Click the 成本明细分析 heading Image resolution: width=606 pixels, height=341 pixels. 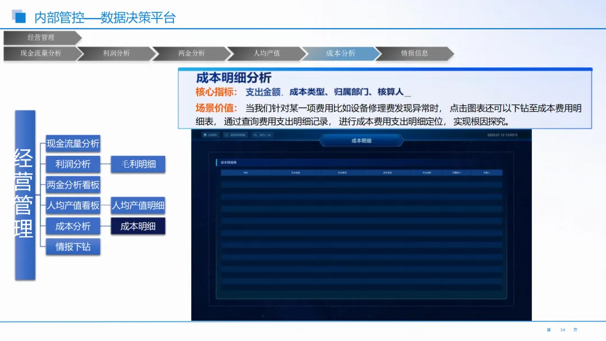tap(233, 78)
